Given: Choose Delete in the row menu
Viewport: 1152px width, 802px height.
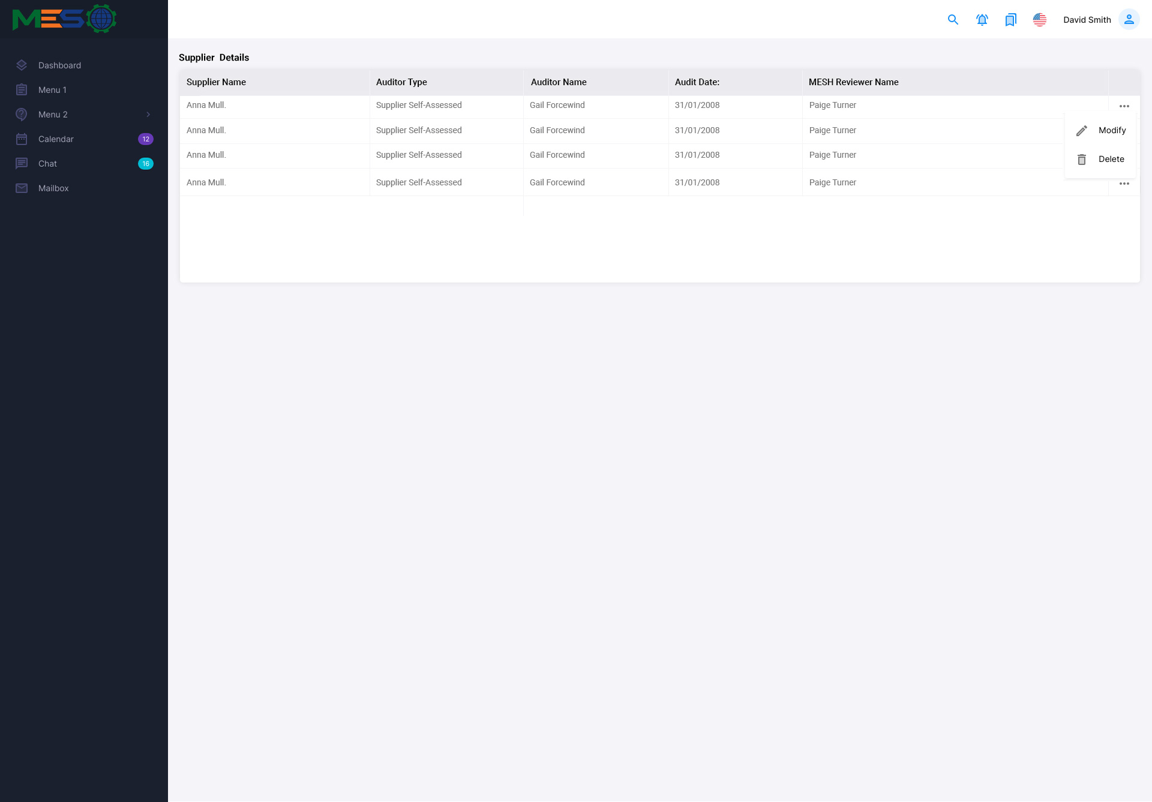Looking at the screenshot, I should click(x=1111, y=159).
